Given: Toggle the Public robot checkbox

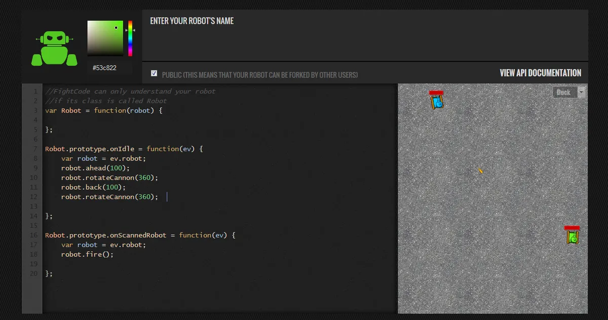Looking at the screenshot, I should (154, 74).
